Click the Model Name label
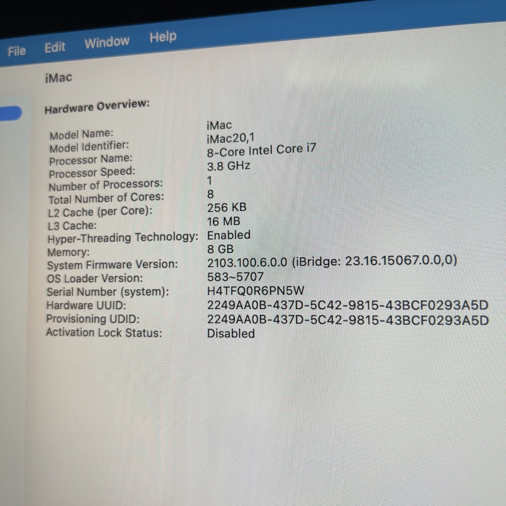Image resolution: width=506 pixels, height=506 pixels. 81,134
